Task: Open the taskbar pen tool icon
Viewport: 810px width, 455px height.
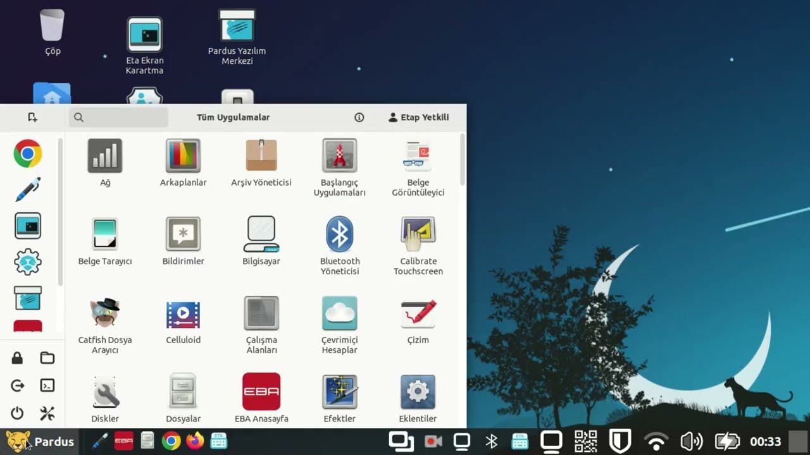Action: [99, 441]
